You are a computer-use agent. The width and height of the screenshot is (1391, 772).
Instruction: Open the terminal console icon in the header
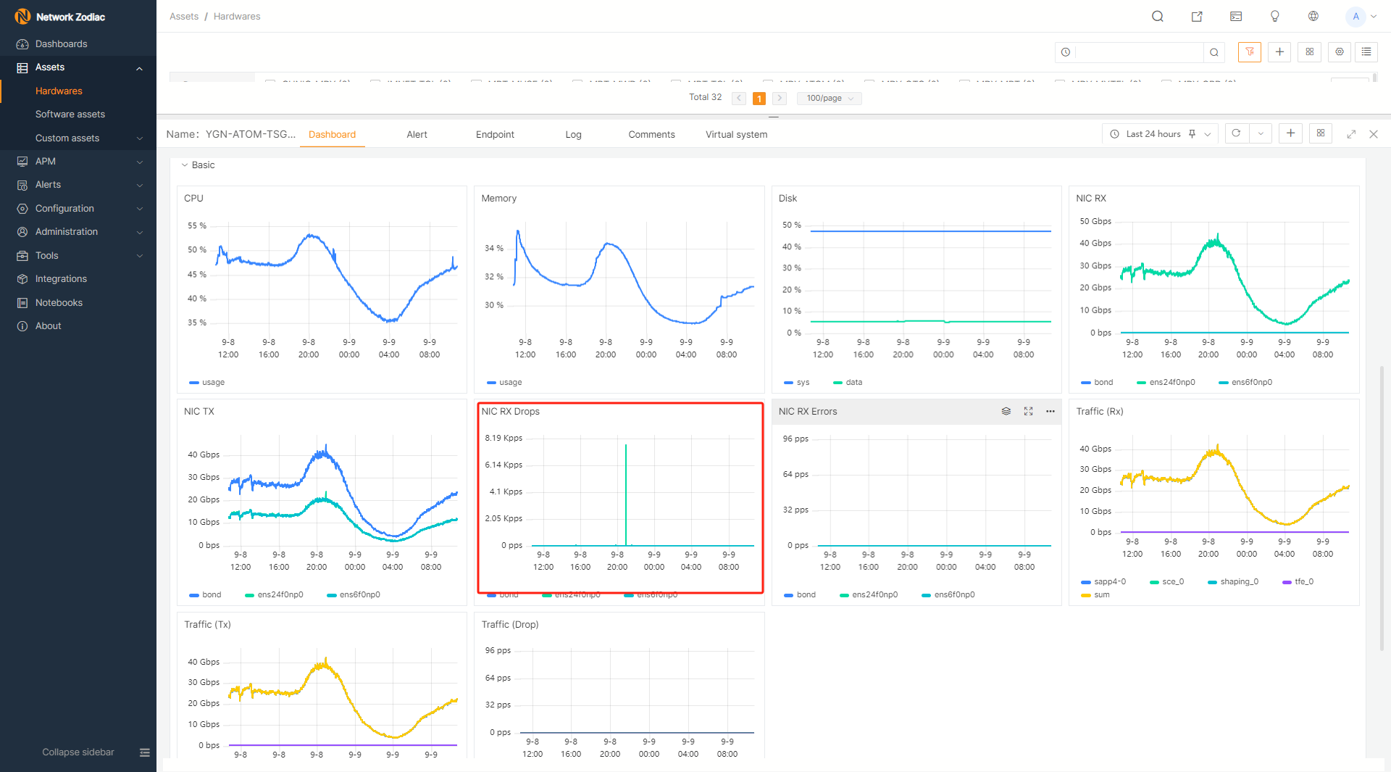point(1236,16)
